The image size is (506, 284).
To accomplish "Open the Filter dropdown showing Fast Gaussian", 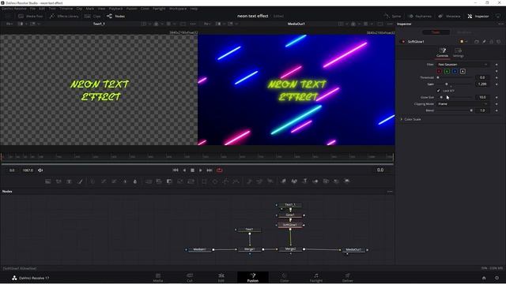I will 463,65.
